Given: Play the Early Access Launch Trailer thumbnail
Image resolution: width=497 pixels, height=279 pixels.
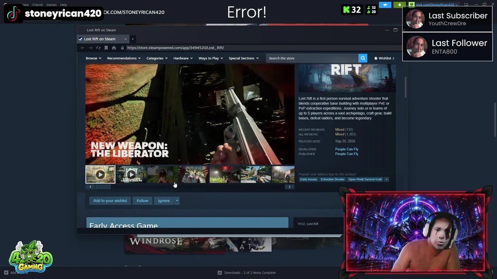Looking at the screenshot, I should coord(132,174).
